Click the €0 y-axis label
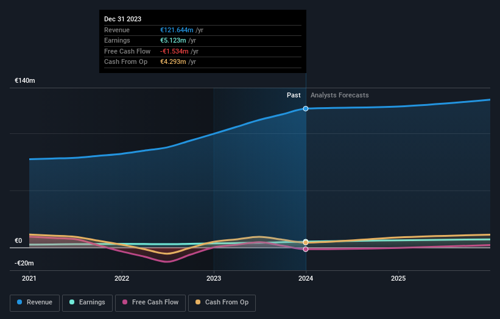Image resolution: width=500 pixels, height=319 pixels. (18, 240)
